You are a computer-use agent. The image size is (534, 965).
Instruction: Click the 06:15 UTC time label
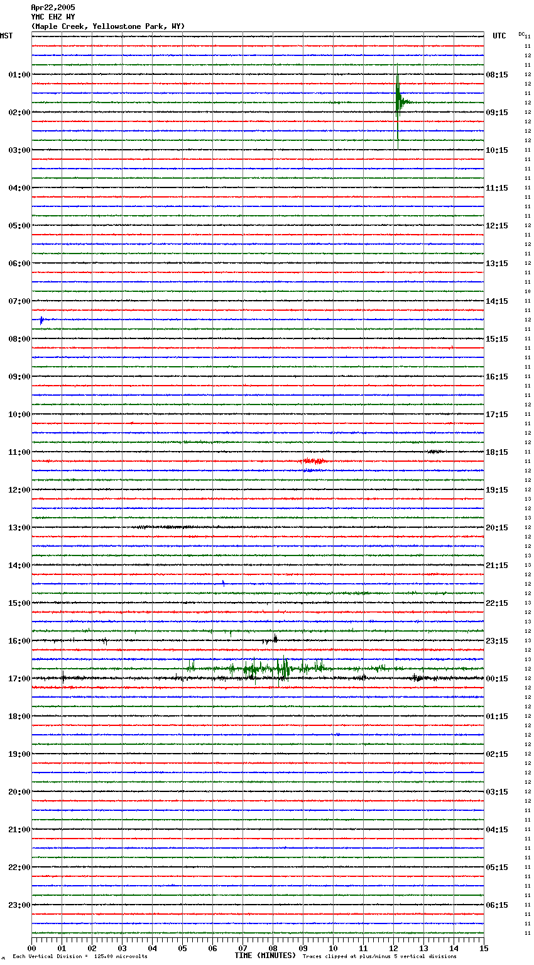(497, 905)
